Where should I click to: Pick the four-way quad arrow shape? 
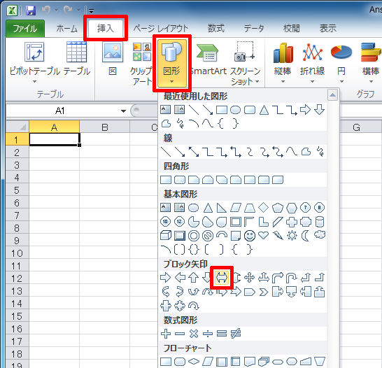point(250,278)
